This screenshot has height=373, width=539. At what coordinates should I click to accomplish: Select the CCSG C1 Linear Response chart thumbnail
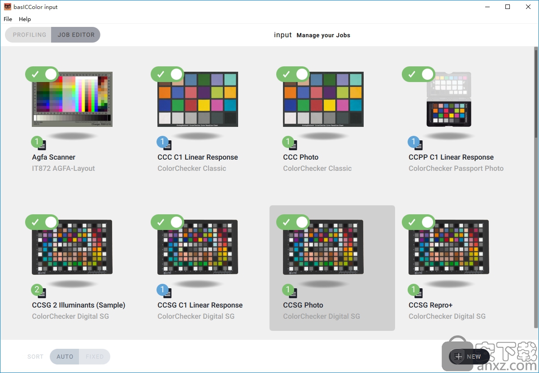[x=198, y=247]
